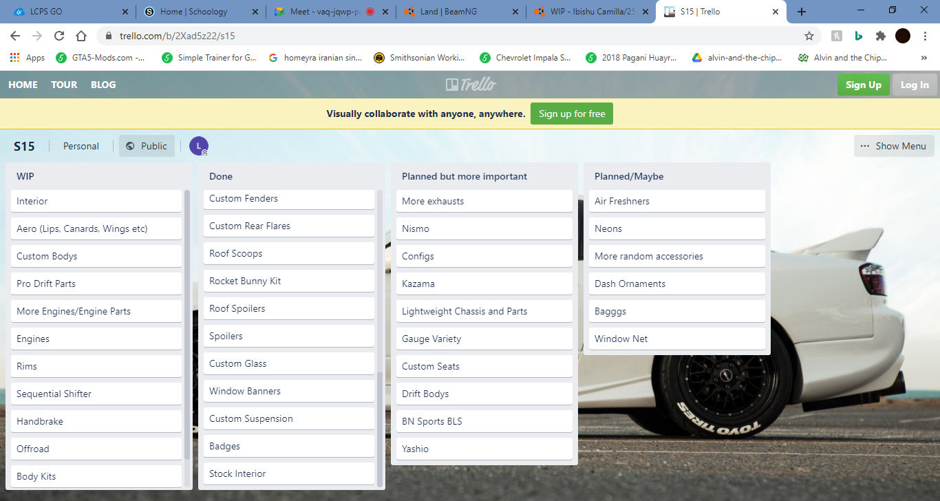Click the Trello logo in header
940x501 pixels.
pyautogui.click(x=470, y=85)
